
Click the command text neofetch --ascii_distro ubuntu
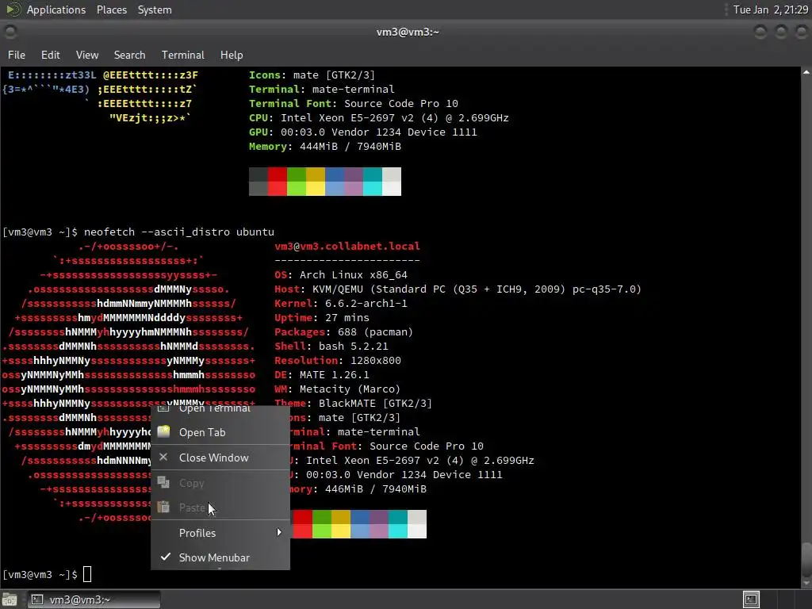coord(178,232)
